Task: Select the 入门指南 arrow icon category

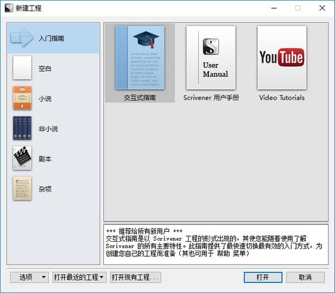Action: [22, 38]
